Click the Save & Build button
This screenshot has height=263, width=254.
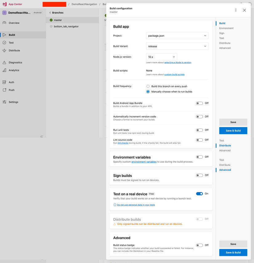(x=233, y=131)
